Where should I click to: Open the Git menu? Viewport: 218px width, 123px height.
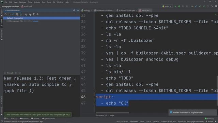(x=54, y=2)
